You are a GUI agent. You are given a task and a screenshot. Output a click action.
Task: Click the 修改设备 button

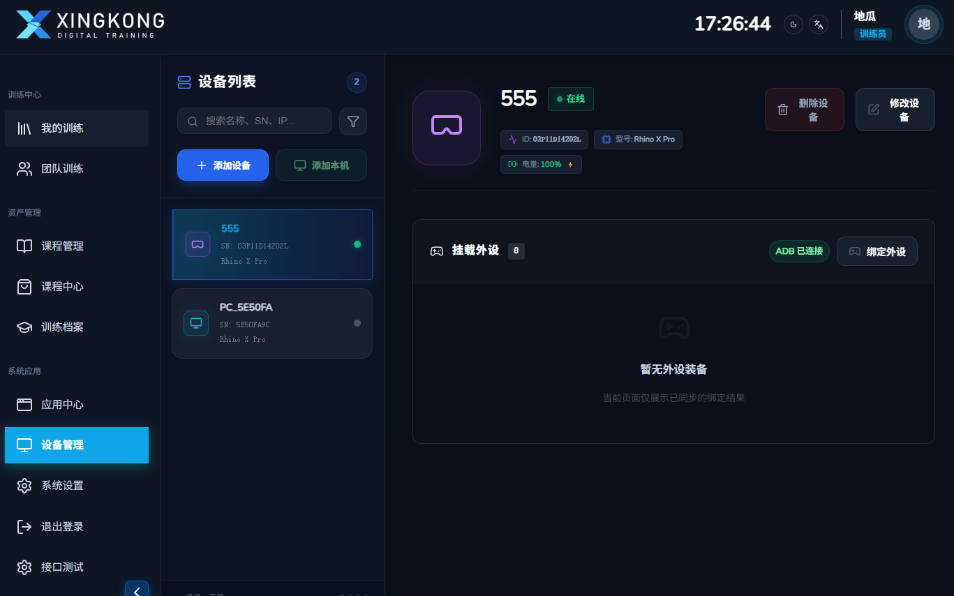[x=895, y=110]
